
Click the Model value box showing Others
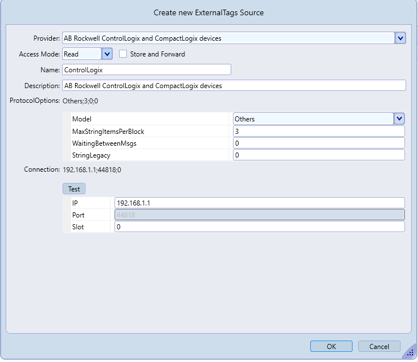313,119
